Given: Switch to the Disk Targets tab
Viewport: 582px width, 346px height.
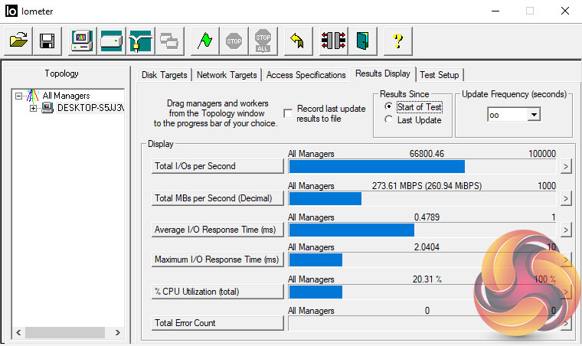Looking at the screenshot, I should [165, 75].
